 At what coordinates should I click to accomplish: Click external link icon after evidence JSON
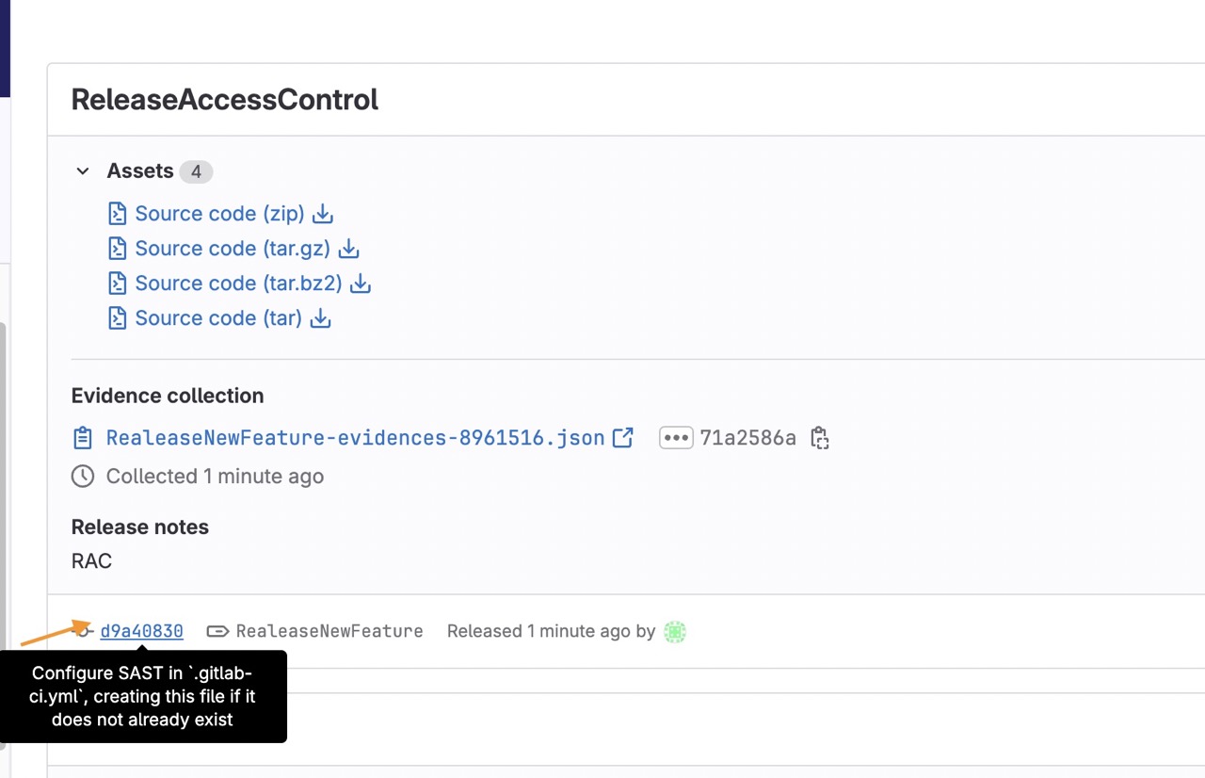click(x=623, y=438)
